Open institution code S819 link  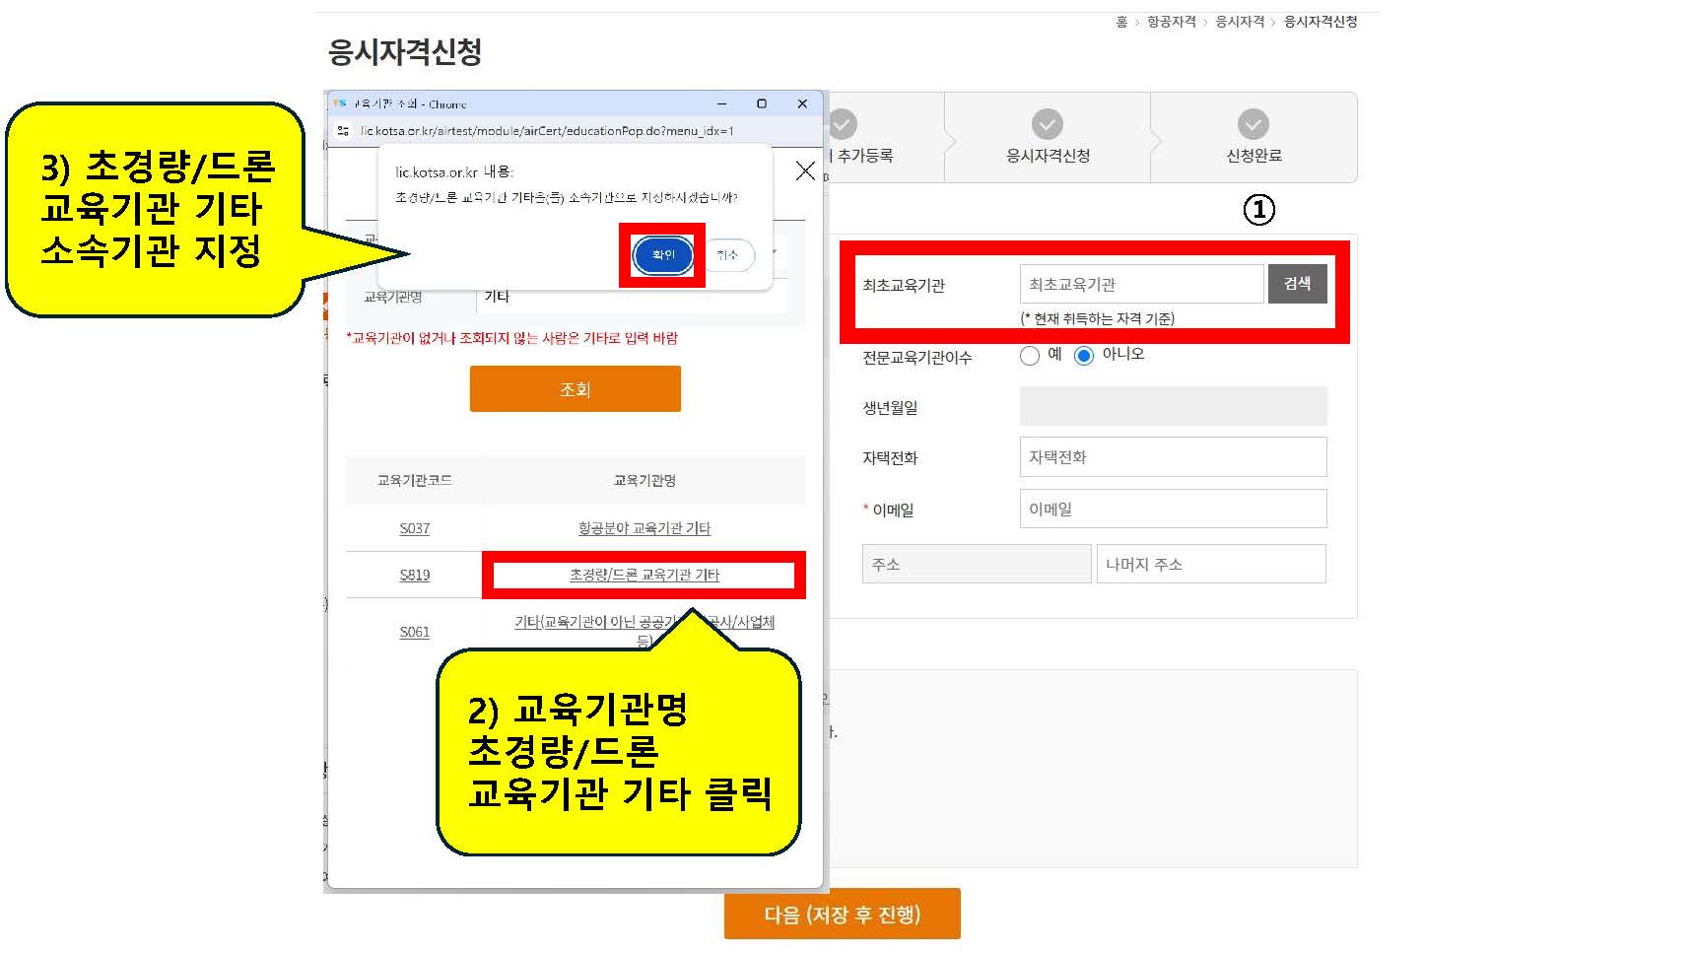point(415,575)
